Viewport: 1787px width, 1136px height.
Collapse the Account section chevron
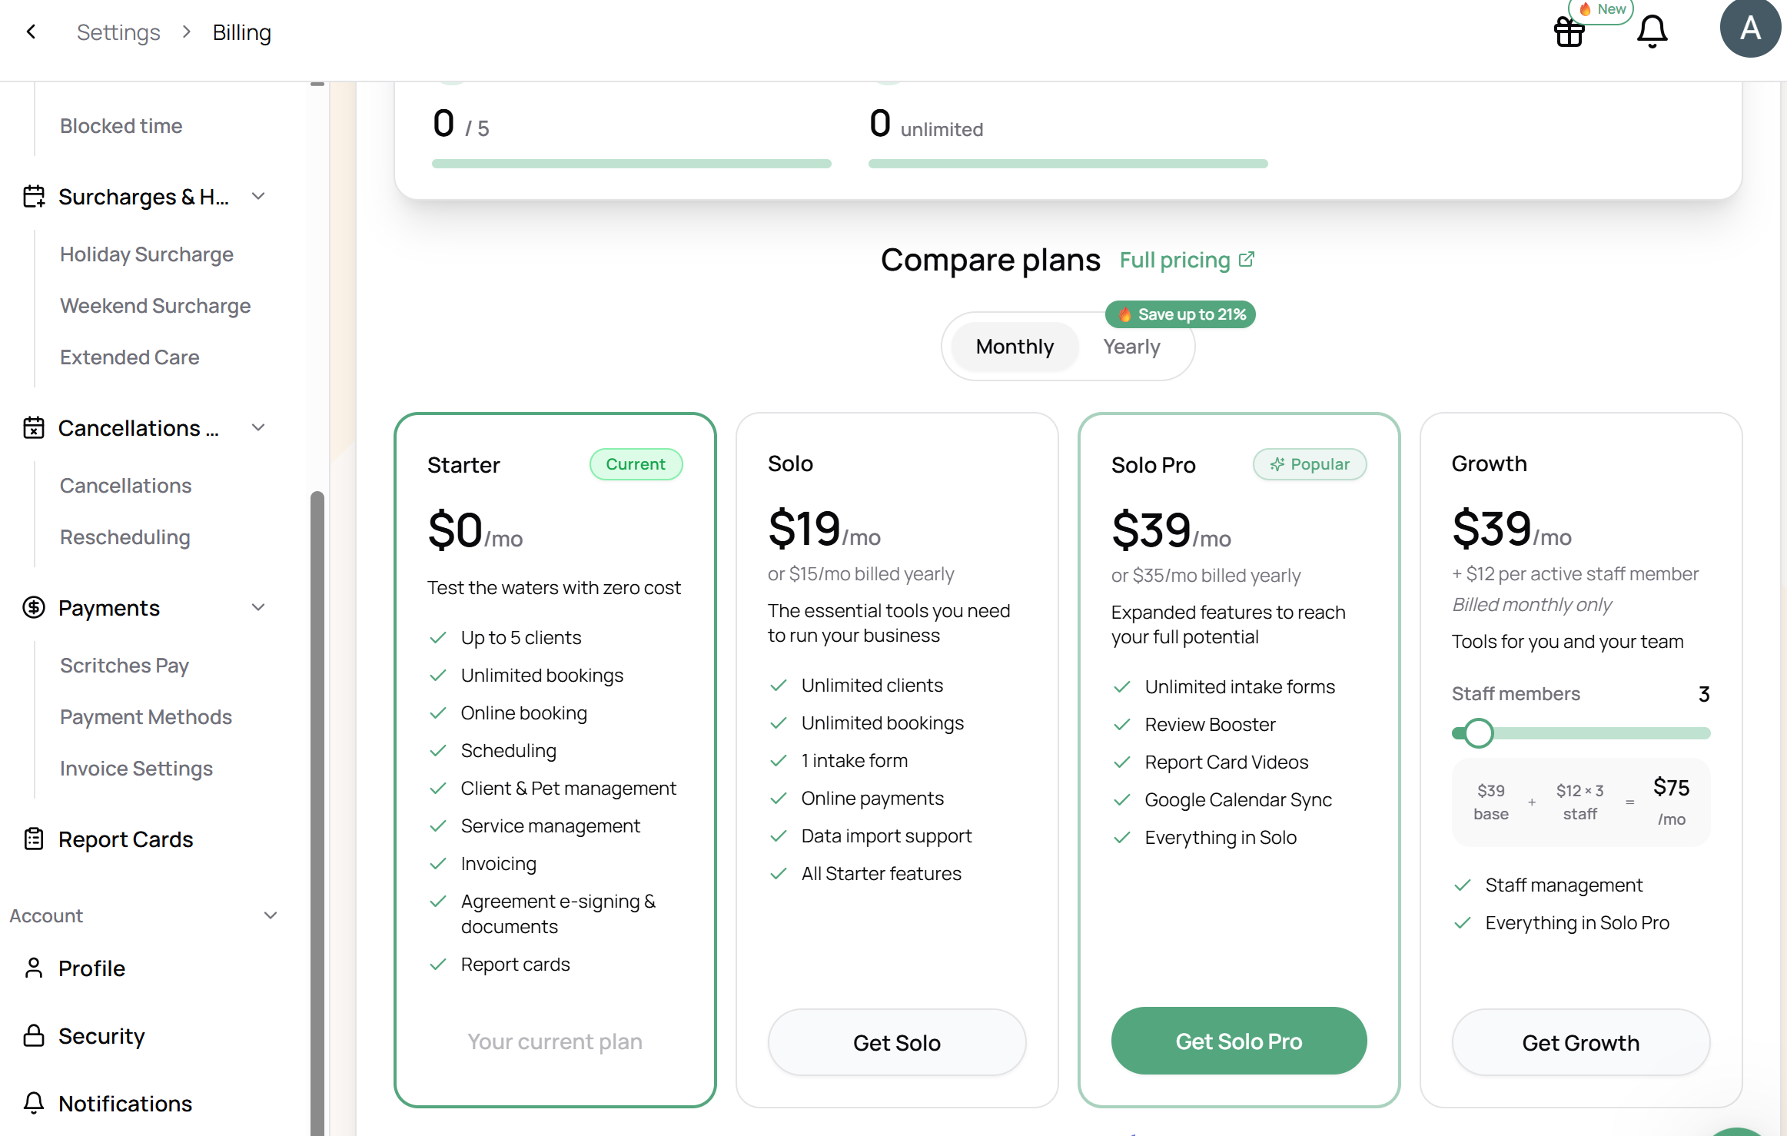tap(271, 915)
